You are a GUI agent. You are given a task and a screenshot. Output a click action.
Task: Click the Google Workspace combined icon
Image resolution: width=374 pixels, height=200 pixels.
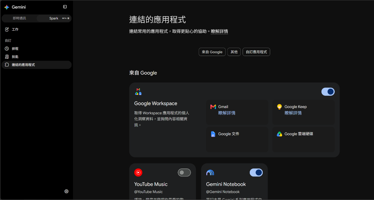tap(138, 91)
